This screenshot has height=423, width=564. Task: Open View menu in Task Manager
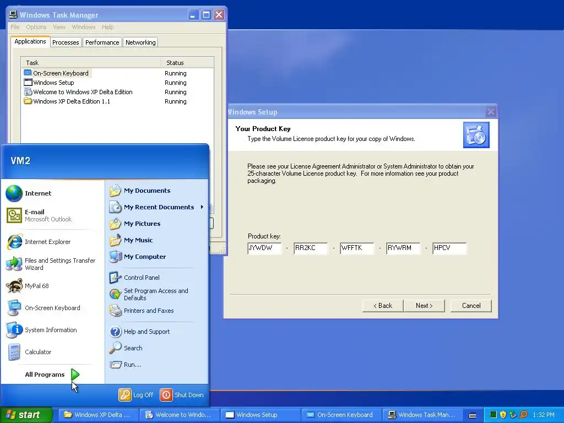coord(59,27)
